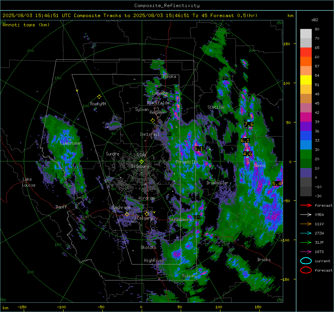The image size is (334, 312).
Task: Click the yellow diamond marker near RedDeer
Action: tap(153, 121)
